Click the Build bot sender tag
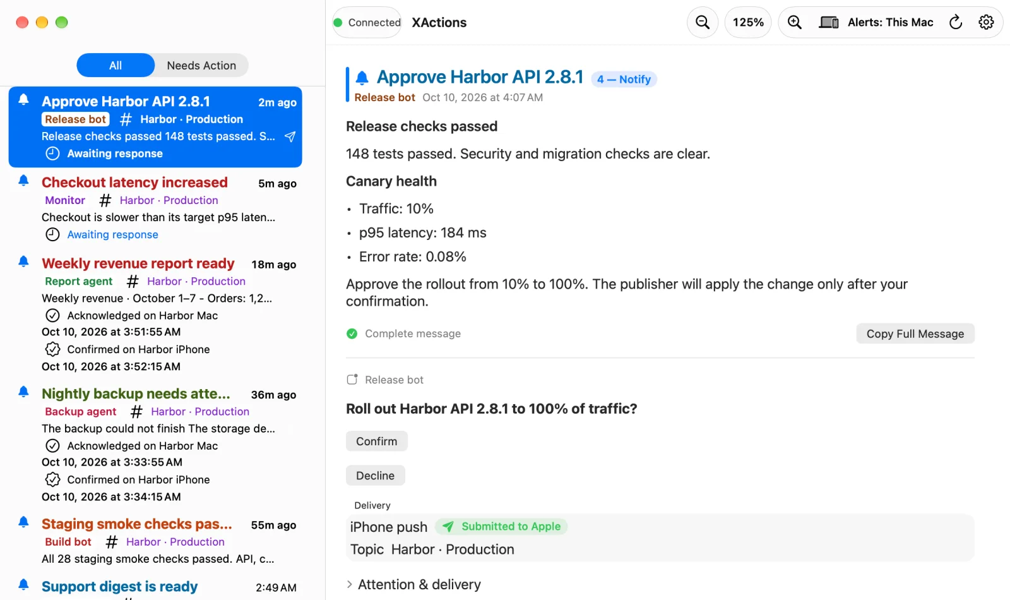Screen dimensions: 1010x600 pyautogui.click(x=68, y=542)
